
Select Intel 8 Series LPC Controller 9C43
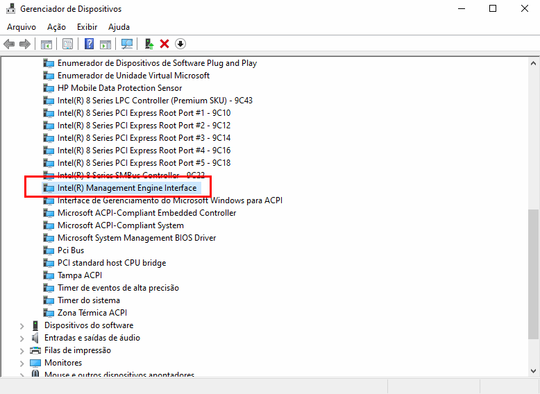click(155, 101)
